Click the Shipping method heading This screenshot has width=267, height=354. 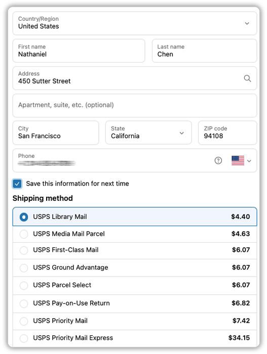[43, 198]
